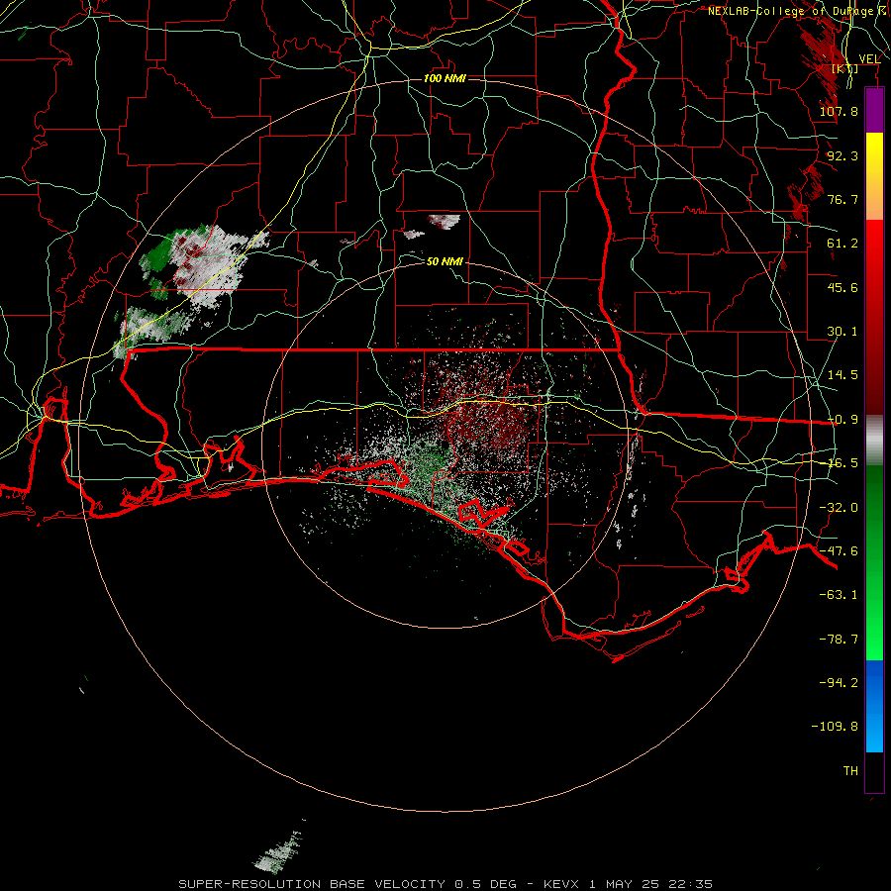891x891 pixels.
Task: Click the 14.5 velocity scale value
Action: [842, 375]
